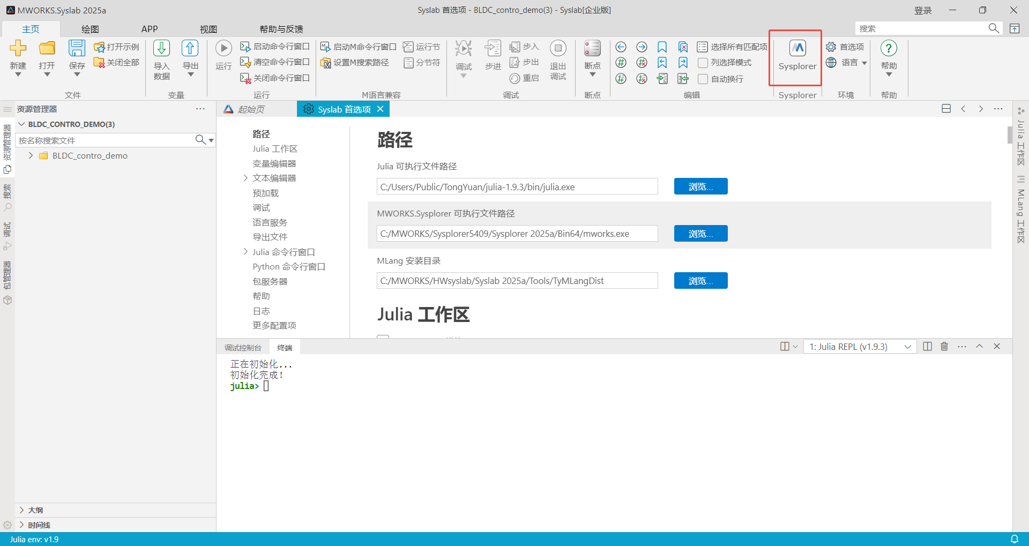This screenshot has width=1029, height=546.
Task: Expand the 大纲 outline section
Action: coord(22,510)
